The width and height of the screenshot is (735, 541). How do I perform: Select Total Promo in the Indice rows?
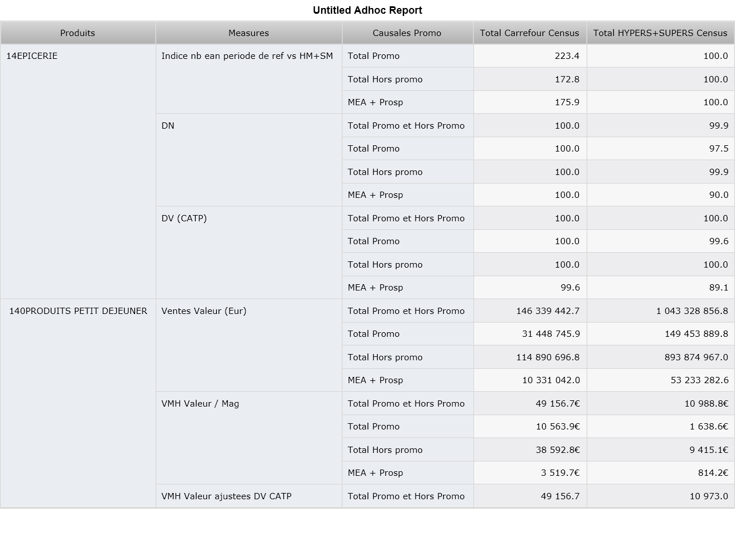click(408, 56)
